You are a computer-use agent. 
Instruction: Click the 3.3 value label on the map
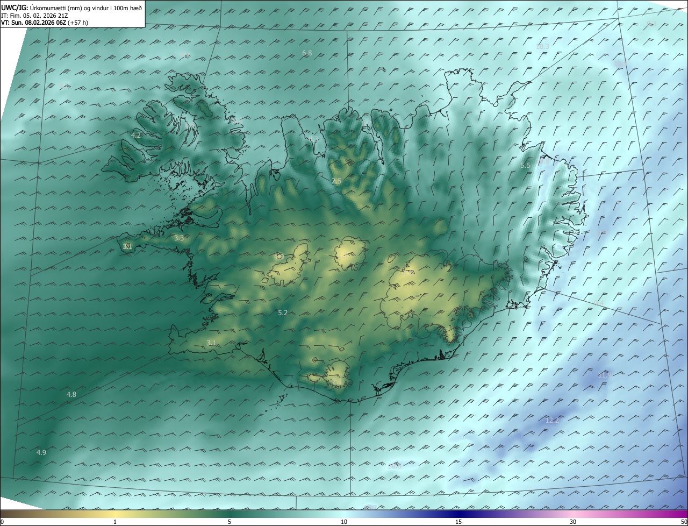coord(179,238)
